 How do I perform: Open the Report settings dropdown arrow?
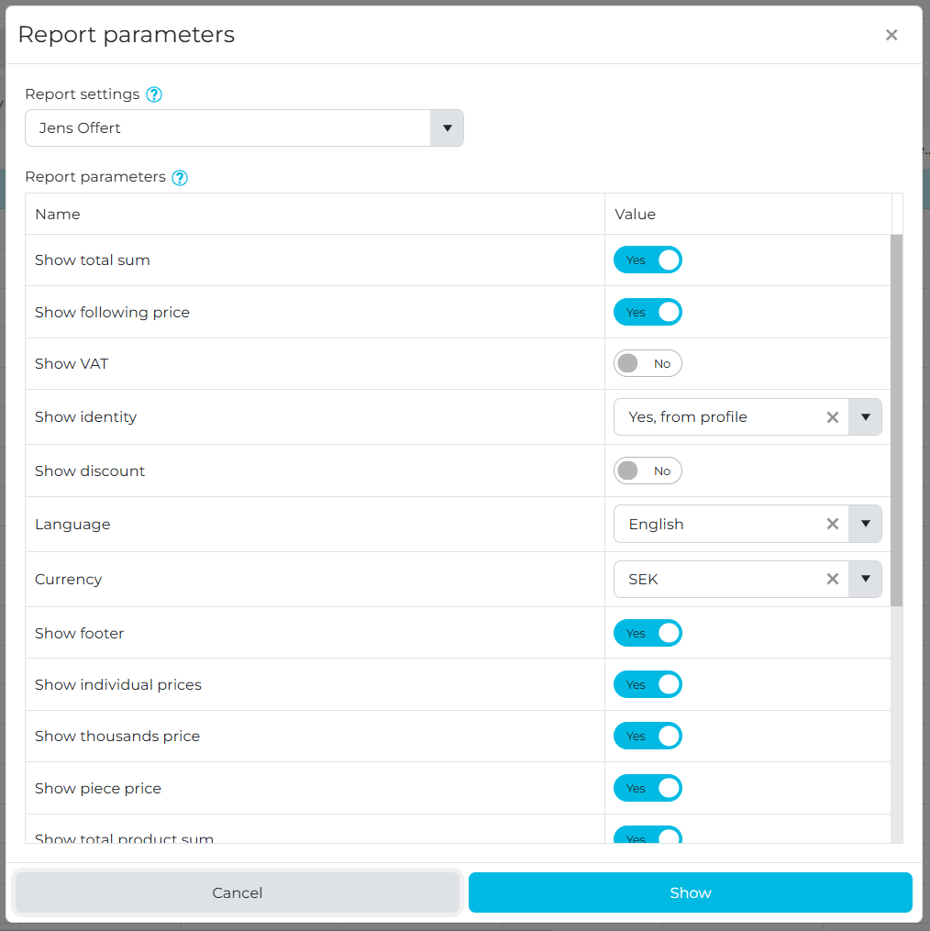[x=447, y=128]
